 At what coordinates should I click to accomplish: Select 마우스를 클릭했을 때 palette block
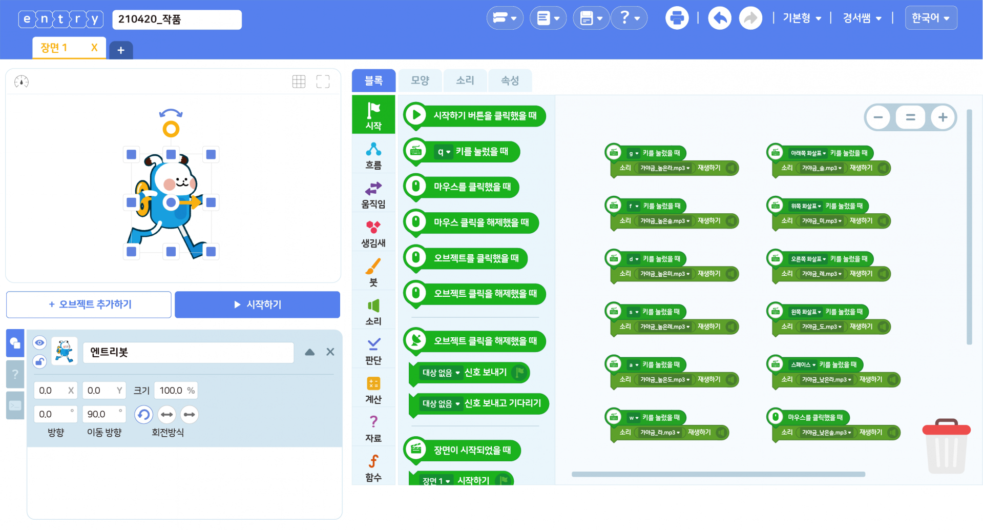point(462,187)
